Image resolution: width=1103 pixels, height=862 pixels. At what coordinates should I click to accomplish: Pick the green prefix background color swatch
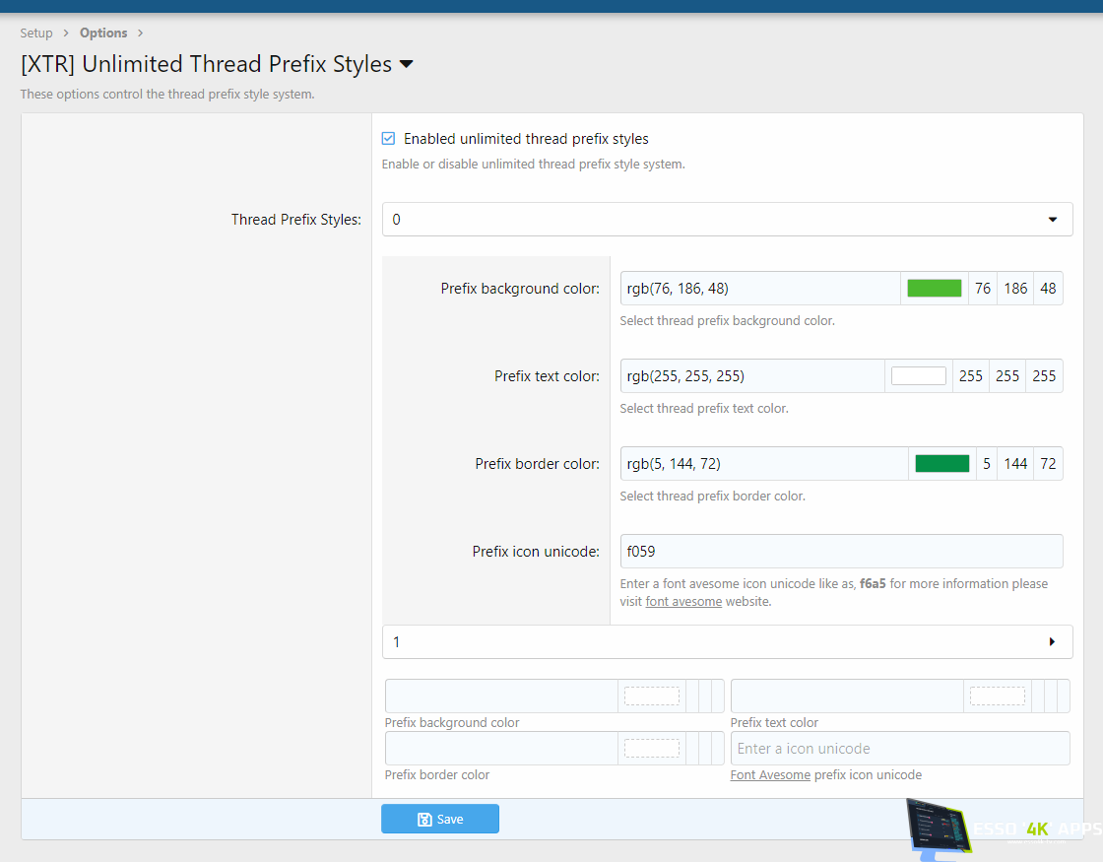(934, 289)
